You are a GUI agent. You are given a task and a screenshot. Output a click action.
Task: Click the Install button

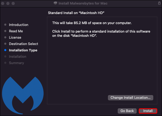click(x=148, y=111)
